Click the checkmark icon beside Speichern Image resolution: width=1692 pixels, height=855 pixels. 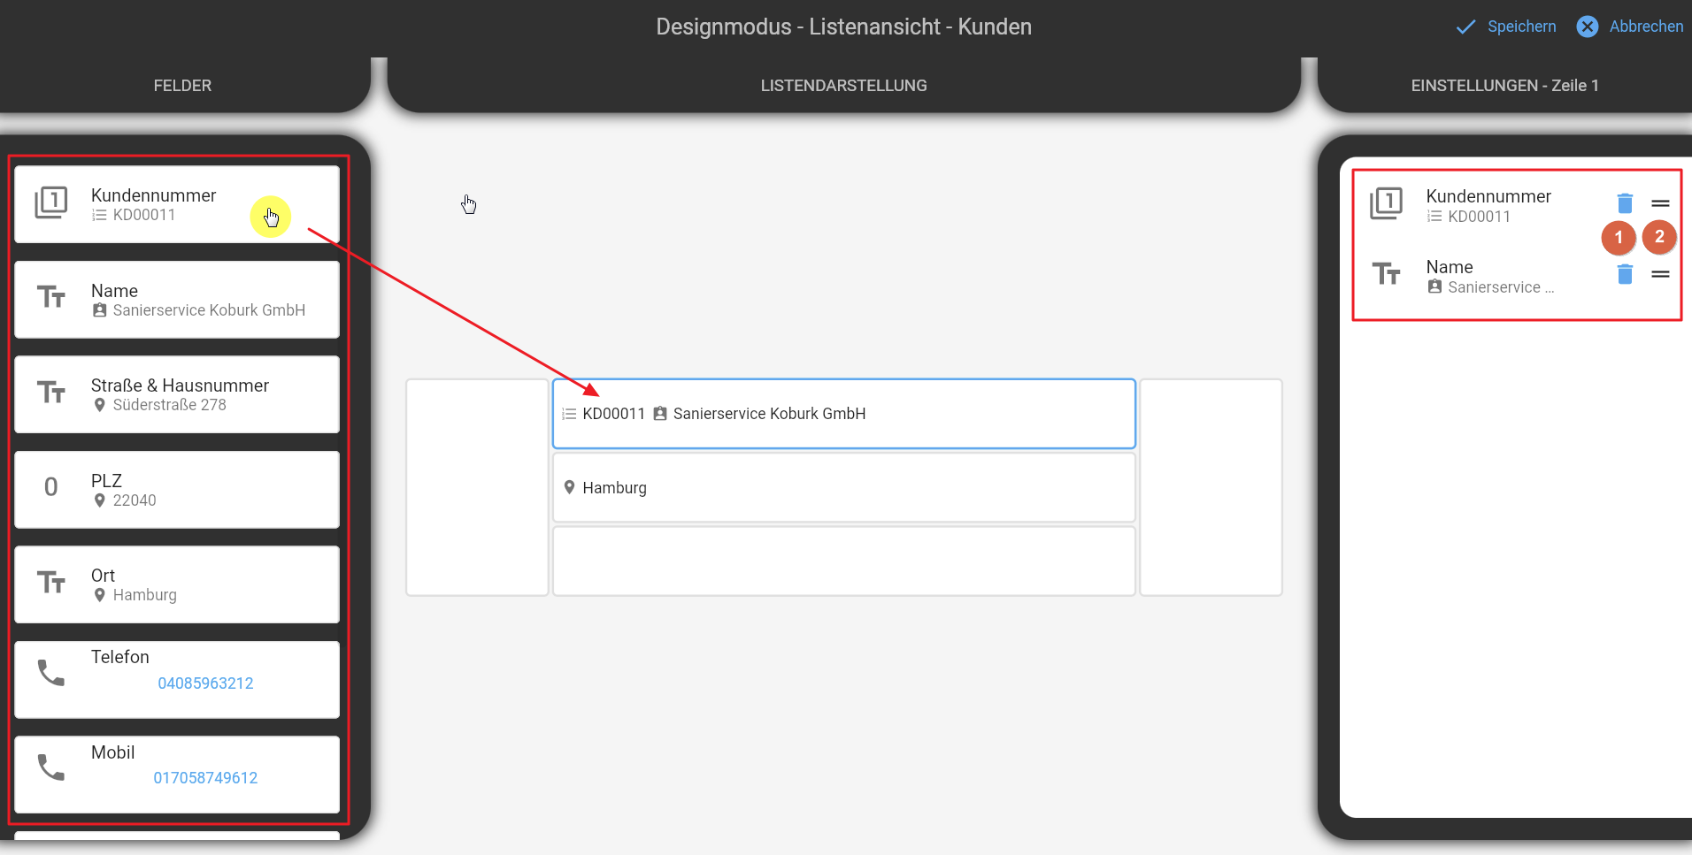point(1466,27)
